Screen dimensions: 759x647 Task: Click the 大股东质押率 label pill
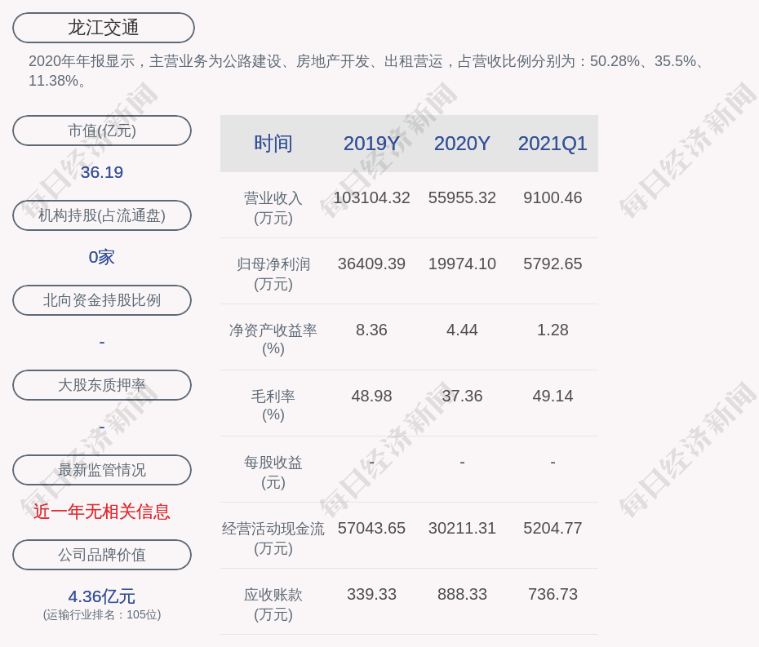[x=102, y=385]
